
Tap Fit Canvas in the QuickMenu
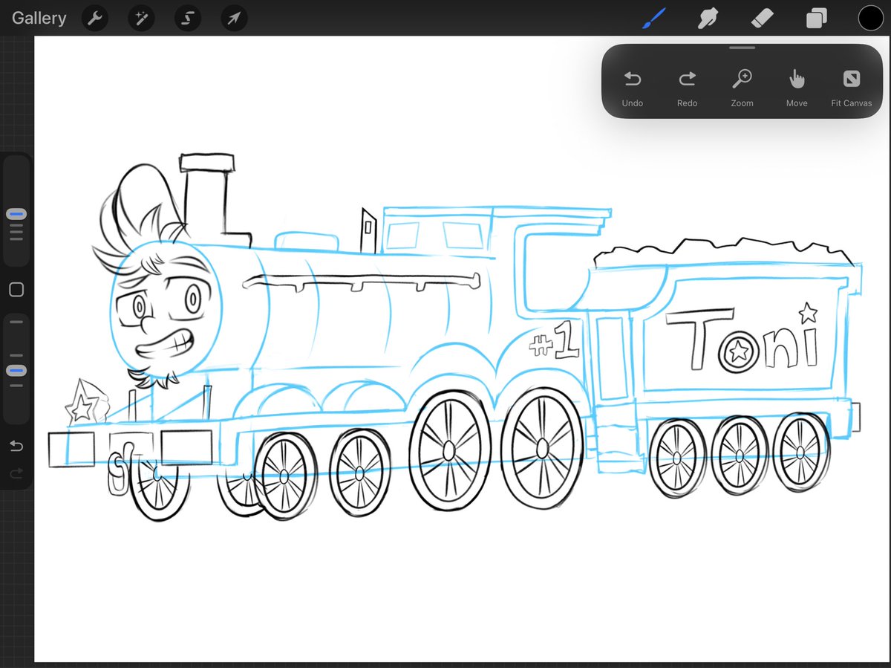pos(851,88)
